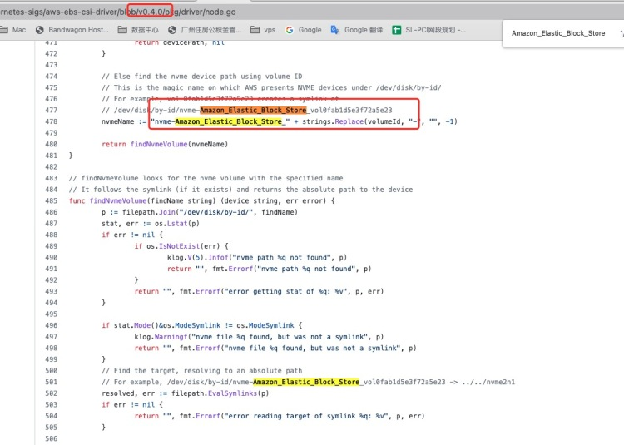Open the 广州住房公积金管 bookmark

205,30
